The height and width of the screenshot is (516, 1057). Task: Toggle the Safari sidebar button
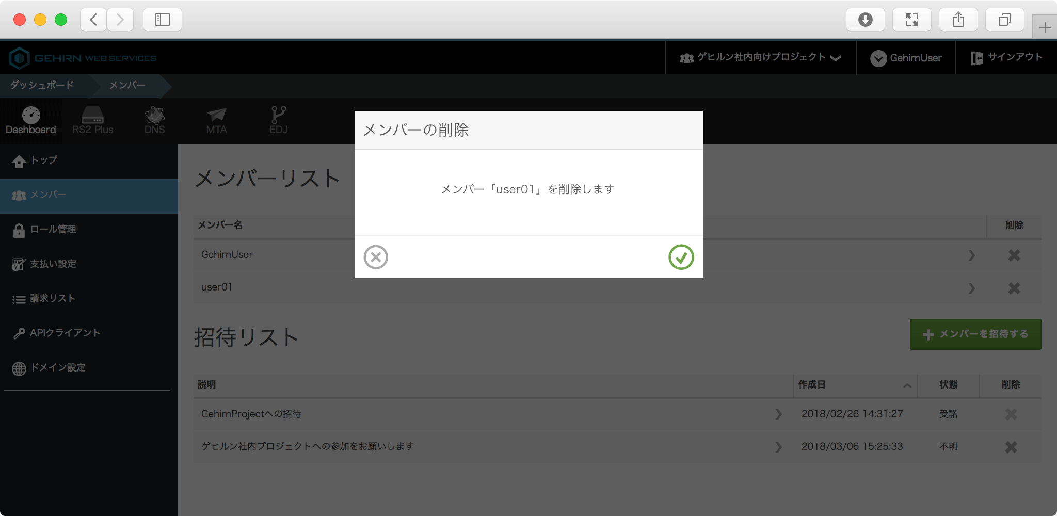tap(162, 20)
